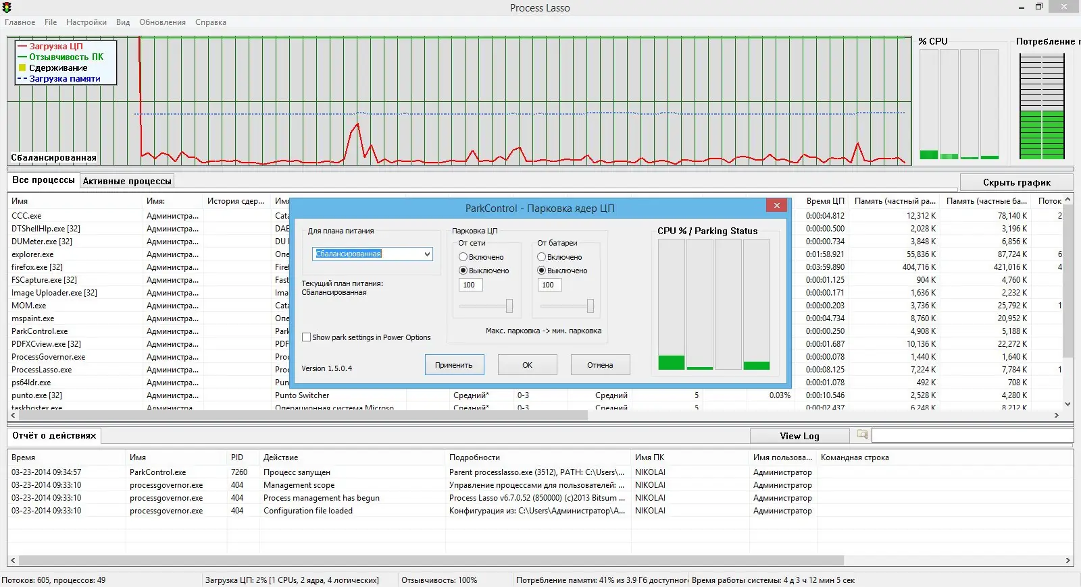Sort processes by the 'Время ЦП' column header
This screenshot has height=587, width=1081.
[826, 201]
